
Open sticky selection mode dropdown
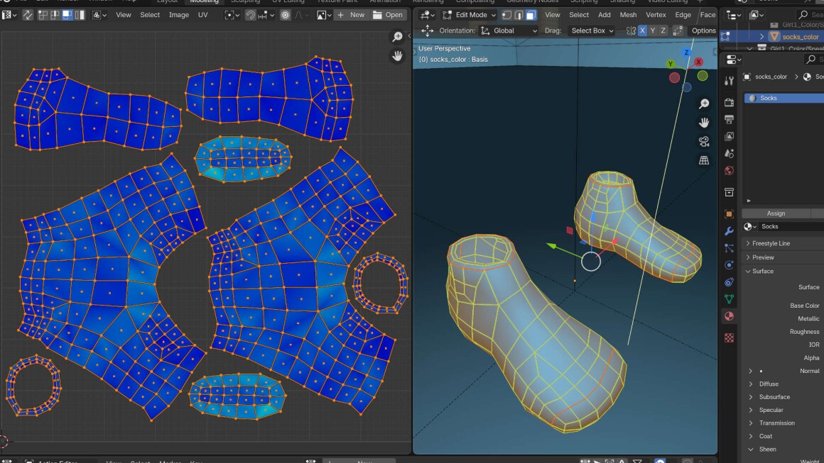pyautogui.click(x=99, y=15)
